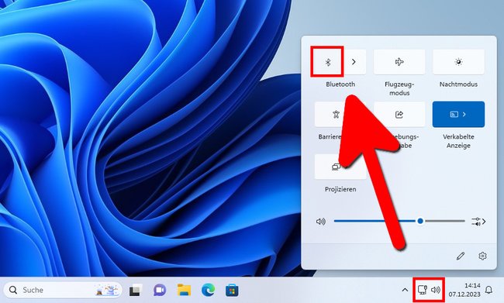Open the notification bell icon

pyautogui.click(x=488, y=290)
